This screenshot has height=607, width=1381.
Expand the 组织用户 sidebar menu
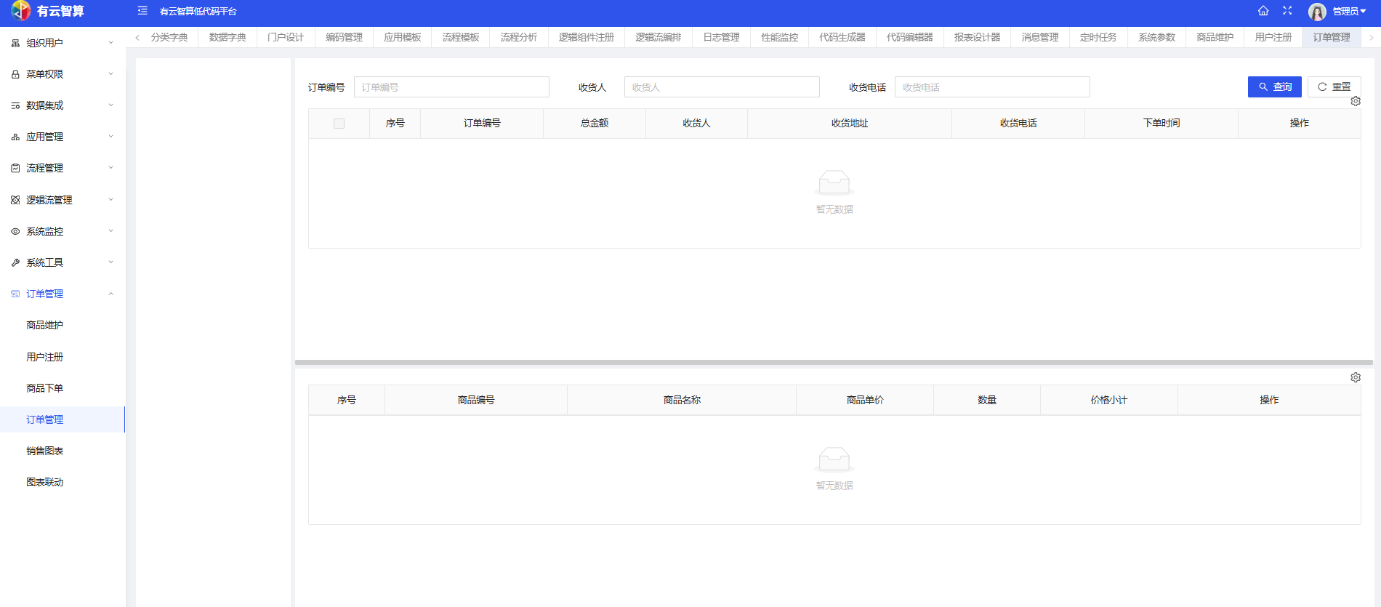point(62,43)
